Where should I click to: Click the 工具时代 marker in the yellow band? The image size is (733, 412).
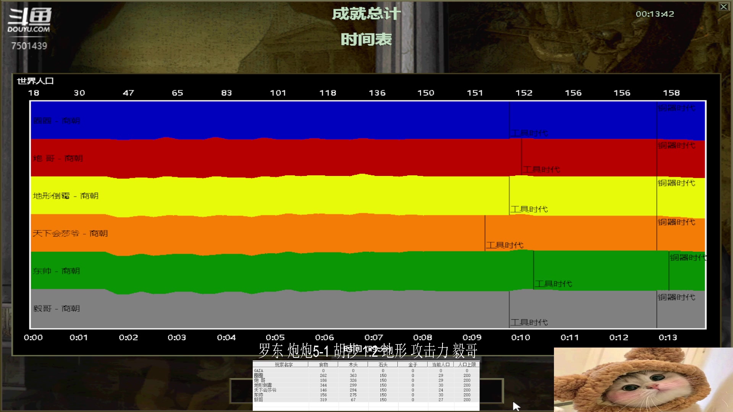point(530,209)
